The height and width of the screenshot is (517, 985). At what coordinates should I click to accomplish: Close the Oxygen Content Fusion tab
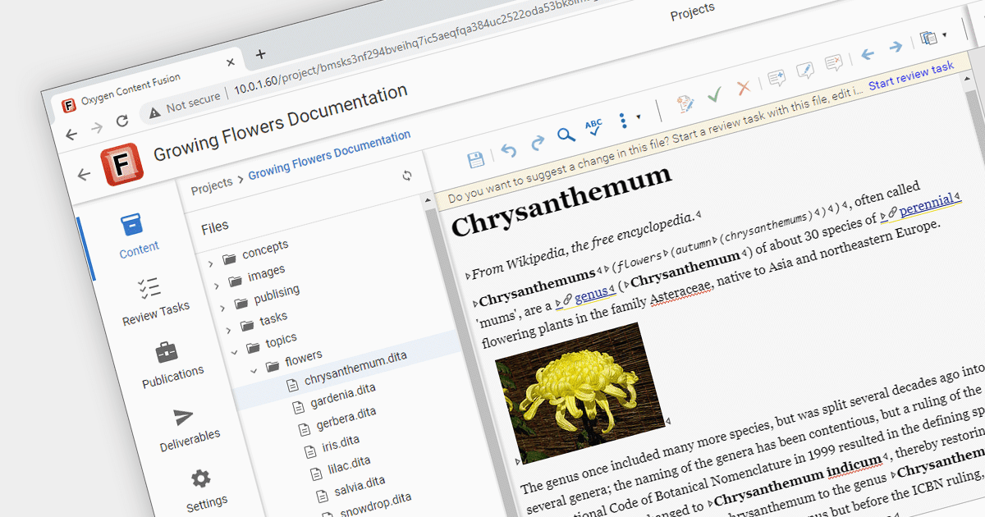(x=231, y=62)
